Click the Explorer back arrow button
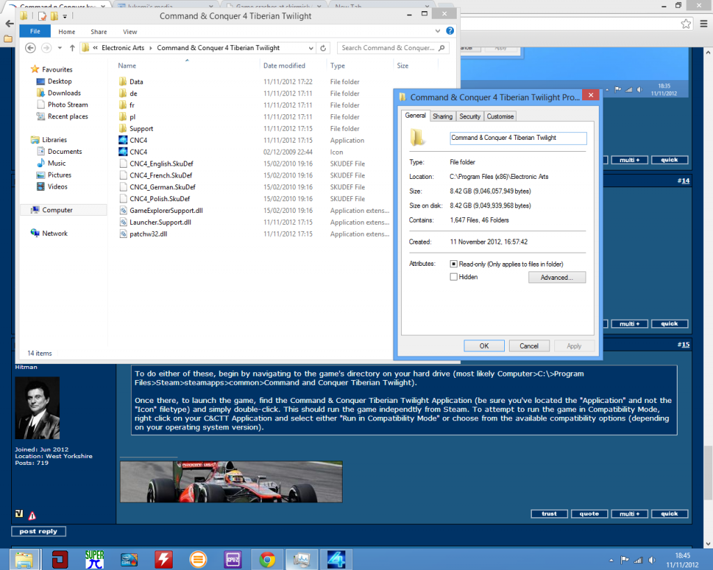 (x=31, y=48)
